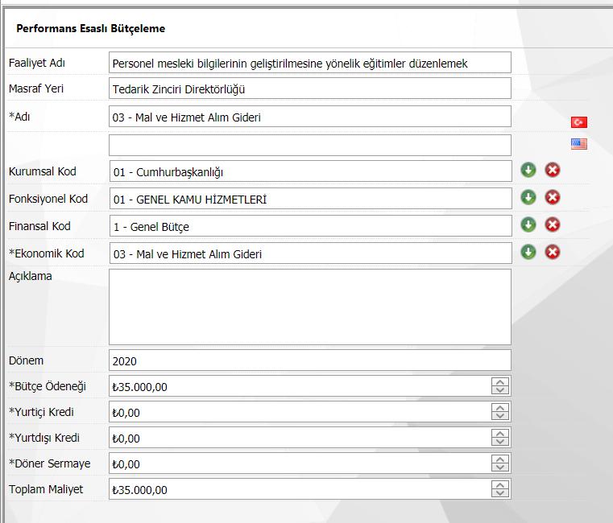613x523 pixels.
Task: Clear Kurumsal Kod with red X icon
Action: (553, 170)
